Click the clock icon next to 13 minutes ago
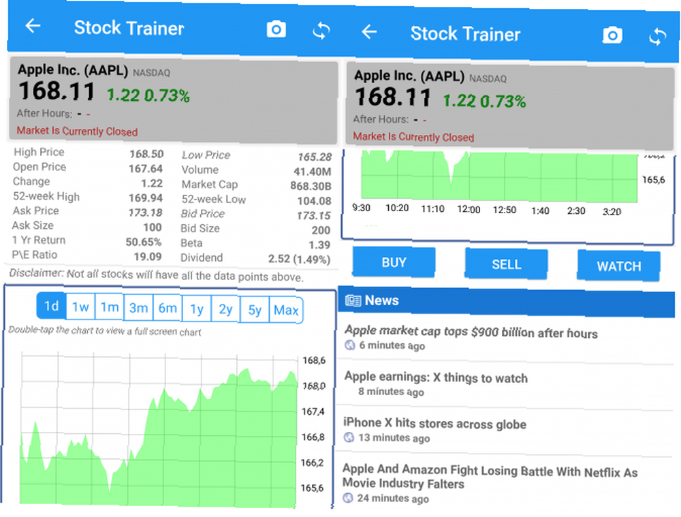 [x=349, y=437]
